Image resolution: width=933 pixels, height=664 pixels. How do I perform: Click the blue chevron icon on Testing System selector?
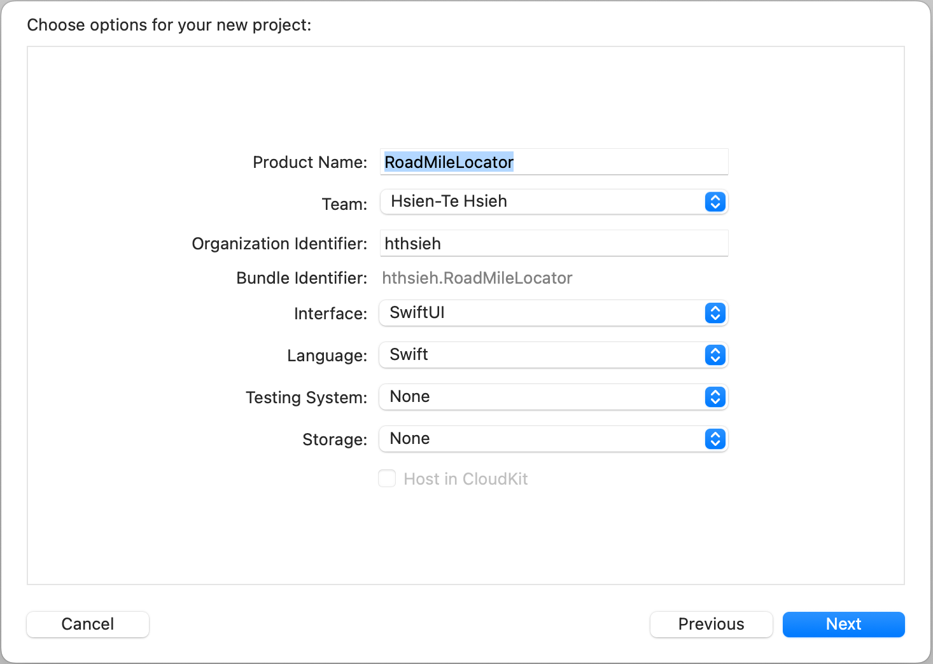pos(715,398)
